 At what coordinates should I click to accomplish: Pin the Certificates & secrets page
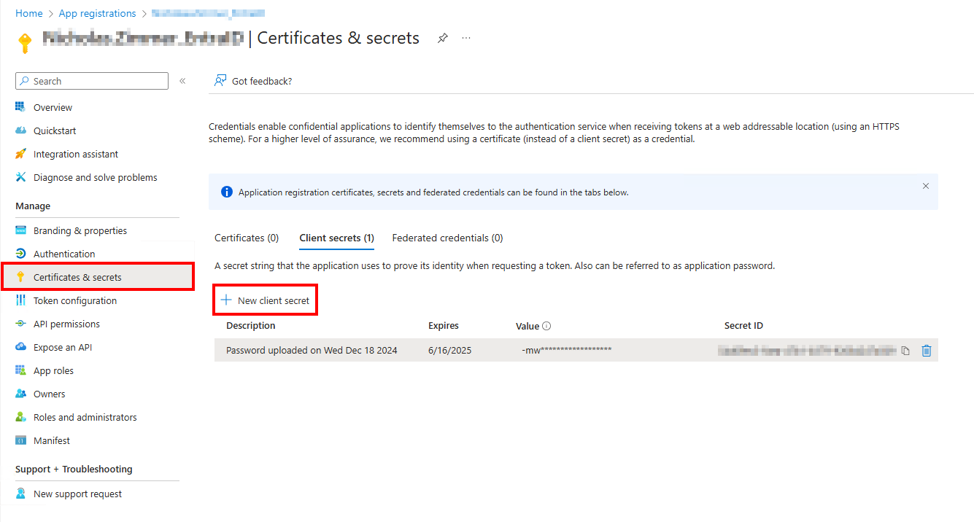coord(443,37)
